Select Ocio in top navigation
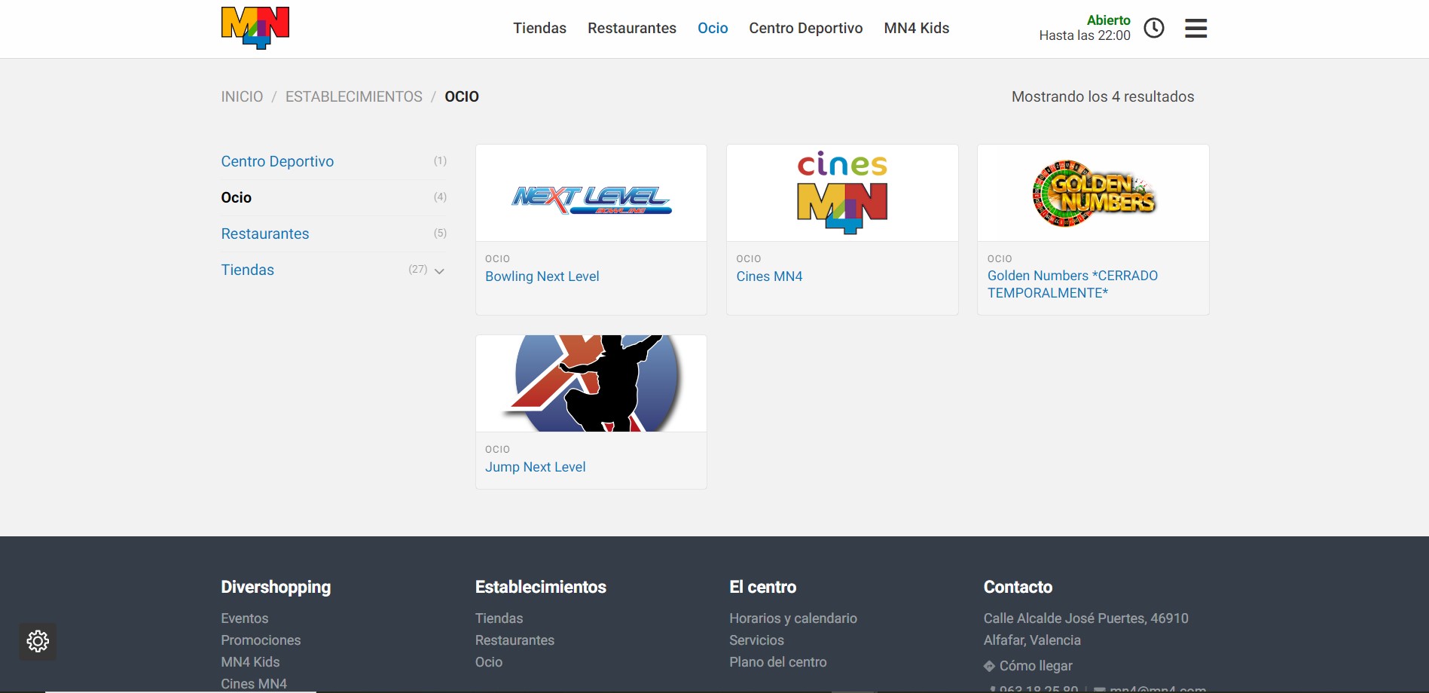 point(713,28)
